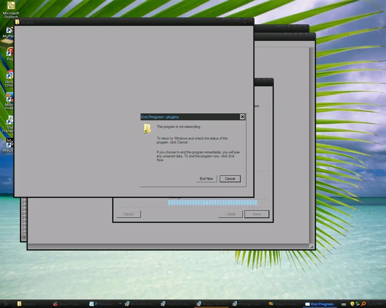Image resolution: width=386 pixels, height=308 pixels.
Task: Click Done in the installer window
Action: (257, 214)
